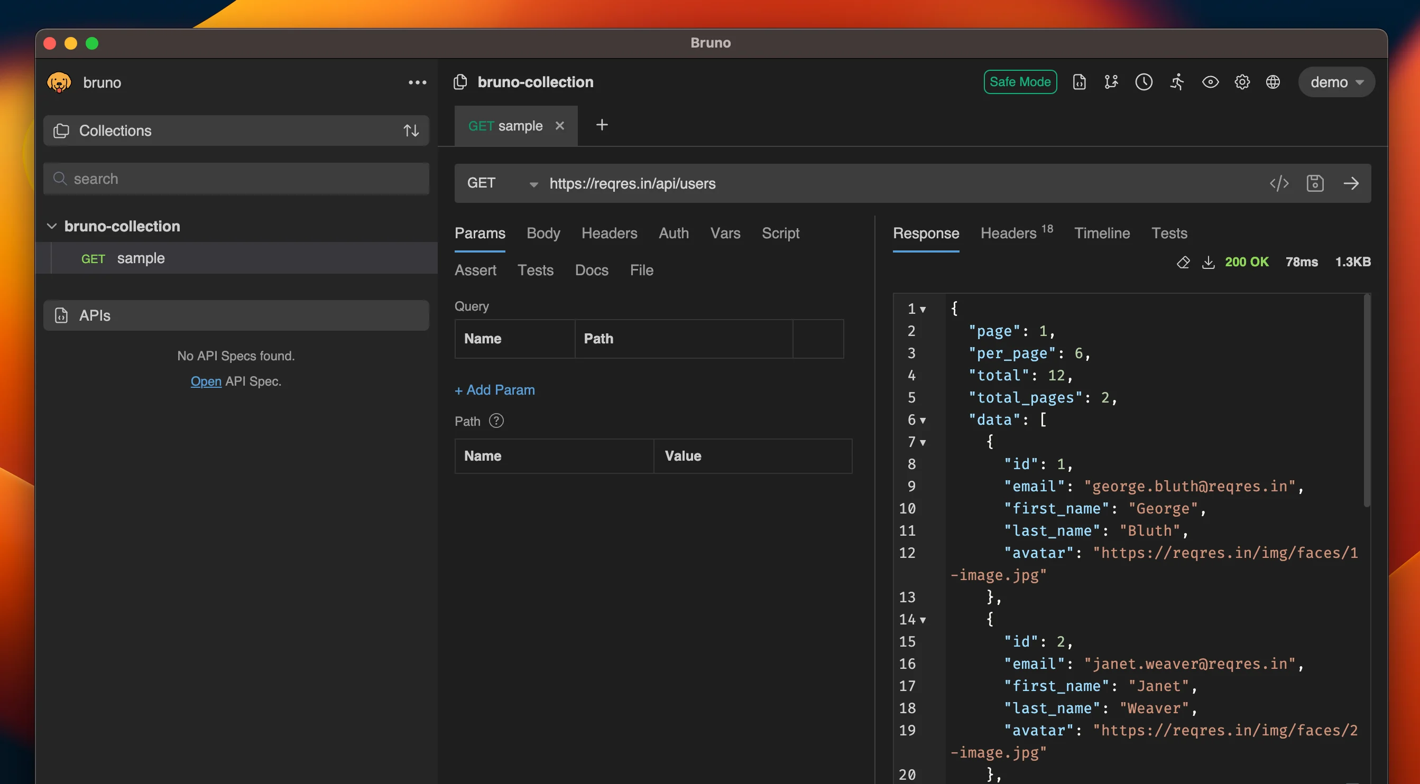This screenshot has width=1420, height=784.
Task: Open the GET method dropdown
Action: click(502, 183)
